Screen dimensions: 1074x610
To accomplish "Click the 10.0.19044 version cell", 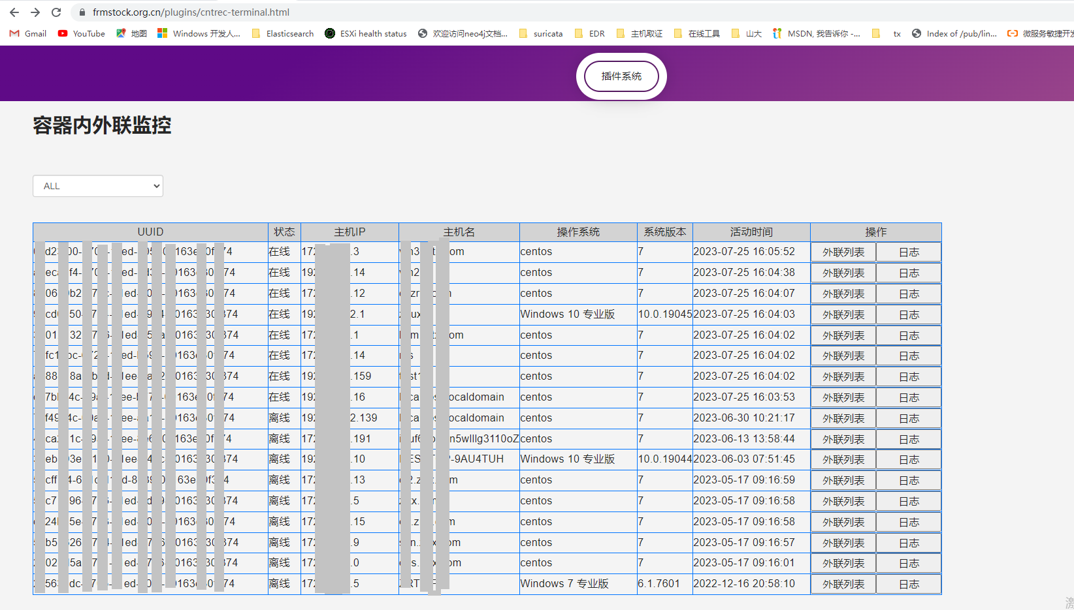I will (x=665, y=459).
